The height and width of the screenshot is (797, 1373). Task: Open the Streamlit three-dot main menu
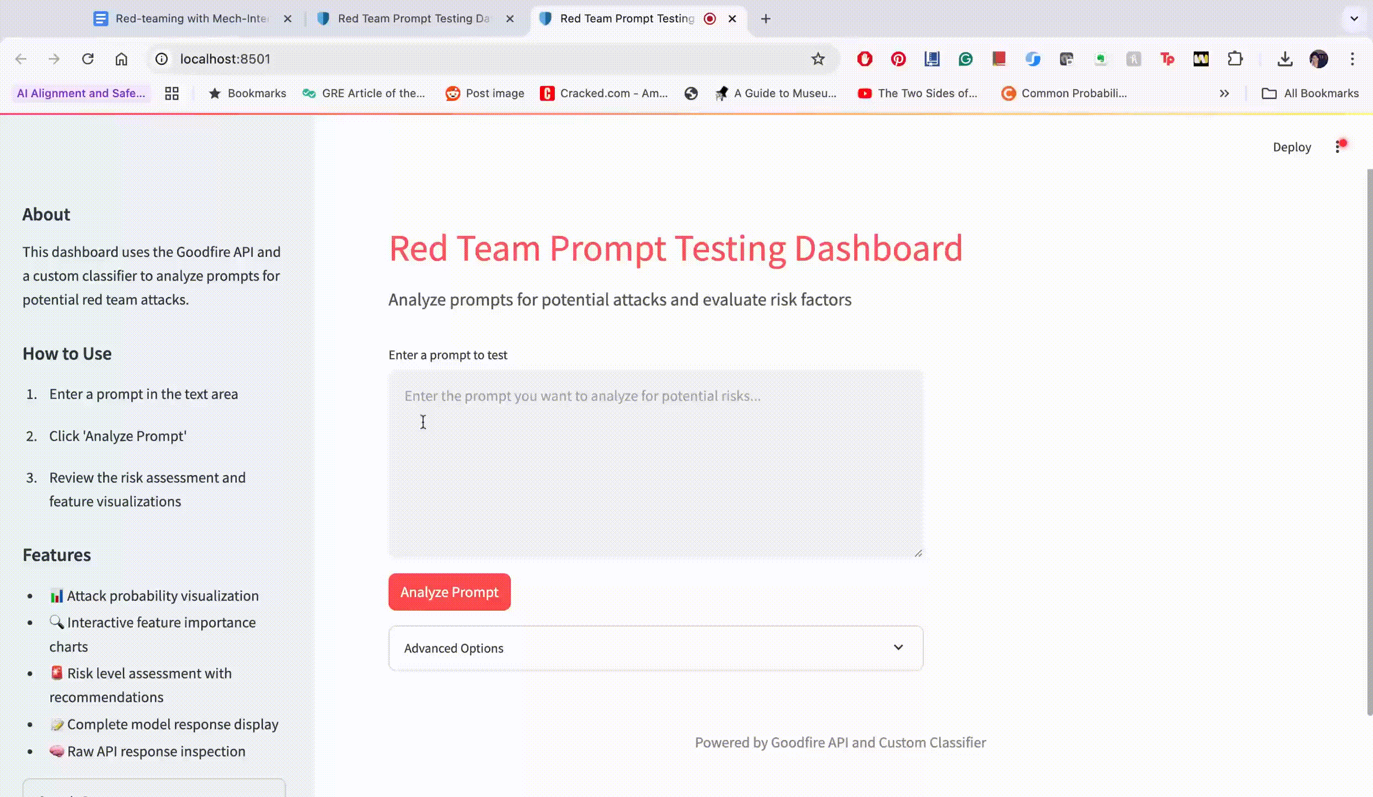1338,147
